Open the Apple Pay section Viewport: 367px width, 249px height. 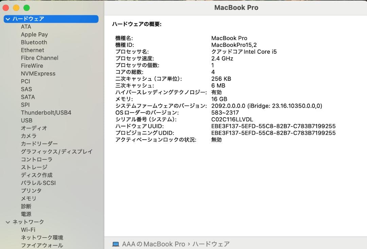34,34
